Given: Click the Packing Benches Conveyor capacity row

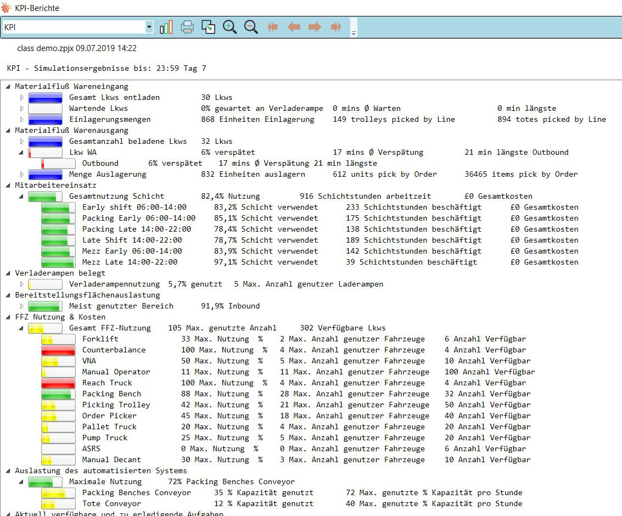Looking at the screenshot, I should point(136,492).
